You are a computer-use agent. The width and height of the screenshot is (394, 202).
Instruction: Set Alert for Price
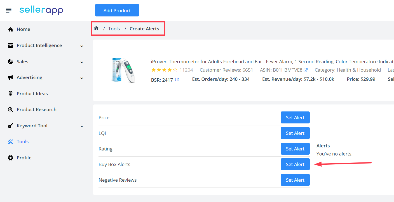point(295,118)
